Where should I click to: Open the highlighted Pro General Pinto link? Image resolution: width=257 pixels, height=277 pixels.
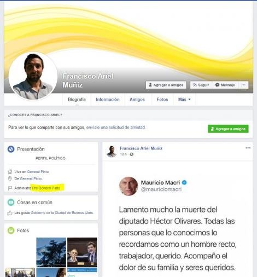[46, 188]
